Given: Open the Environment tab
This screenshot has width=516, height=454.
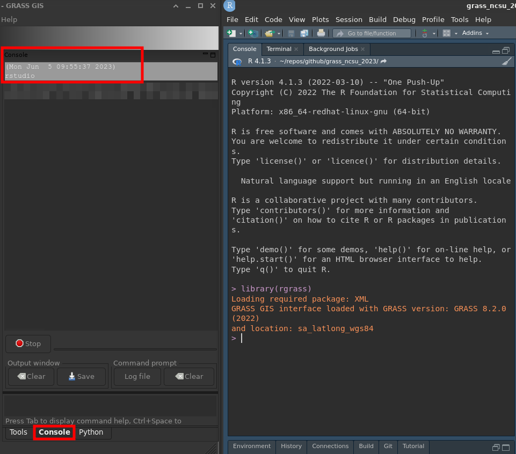Looking at the screenshot, I should 252,446.
